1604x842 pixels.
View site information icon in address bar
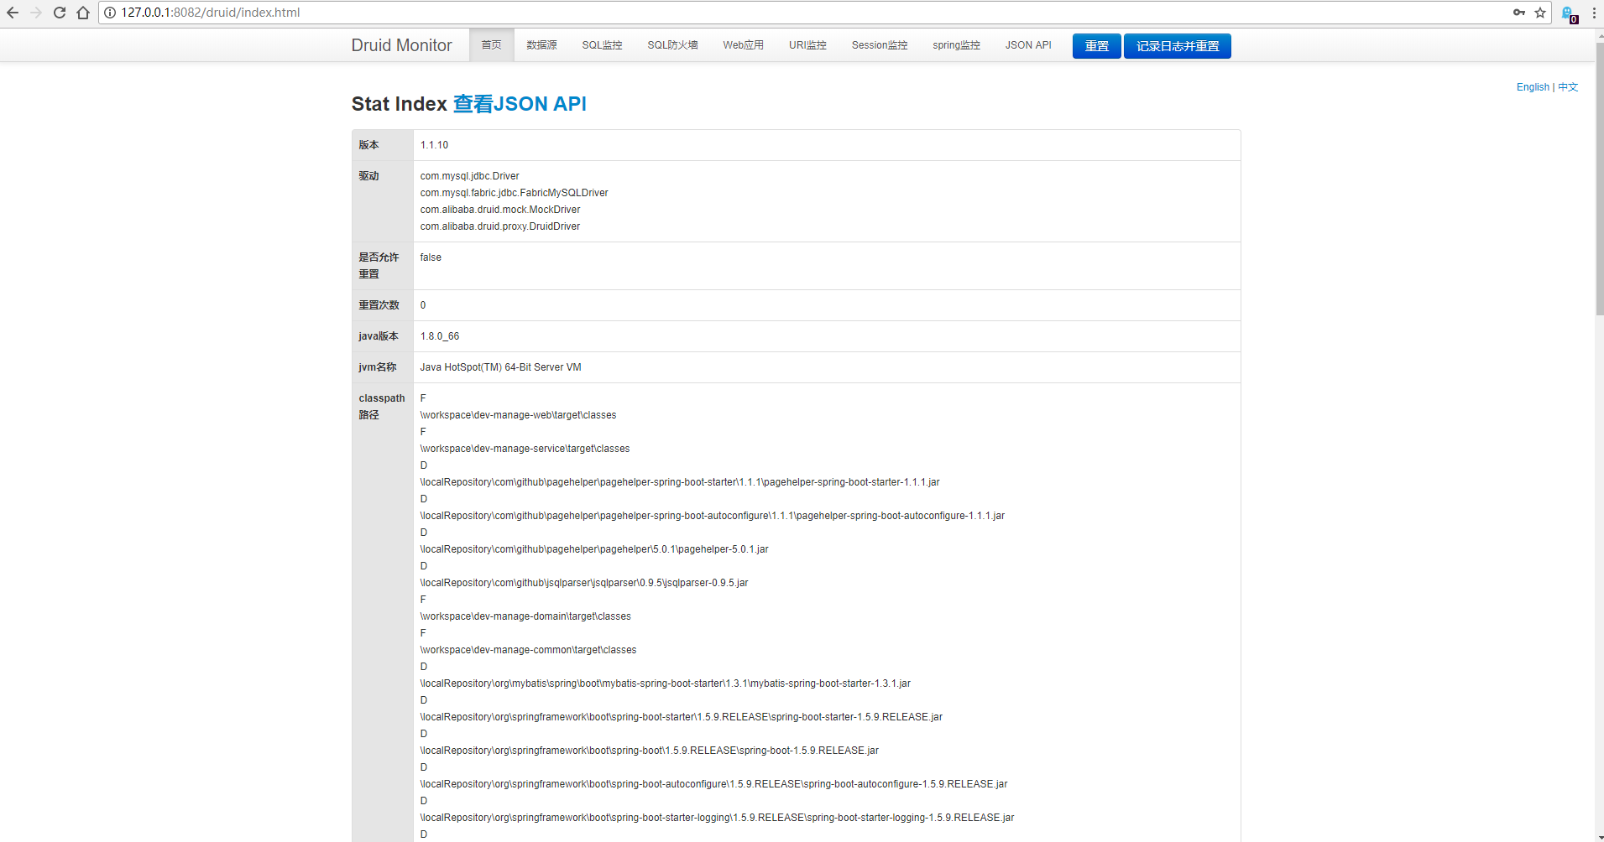coord(110,13)
